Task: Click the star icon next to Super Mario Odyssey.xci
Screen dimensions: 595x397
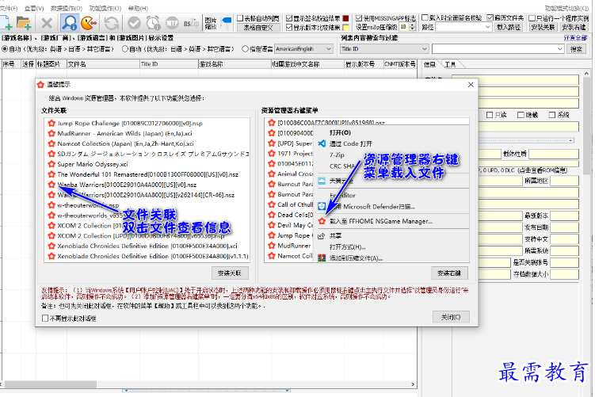Action: (x=51, y=164)
